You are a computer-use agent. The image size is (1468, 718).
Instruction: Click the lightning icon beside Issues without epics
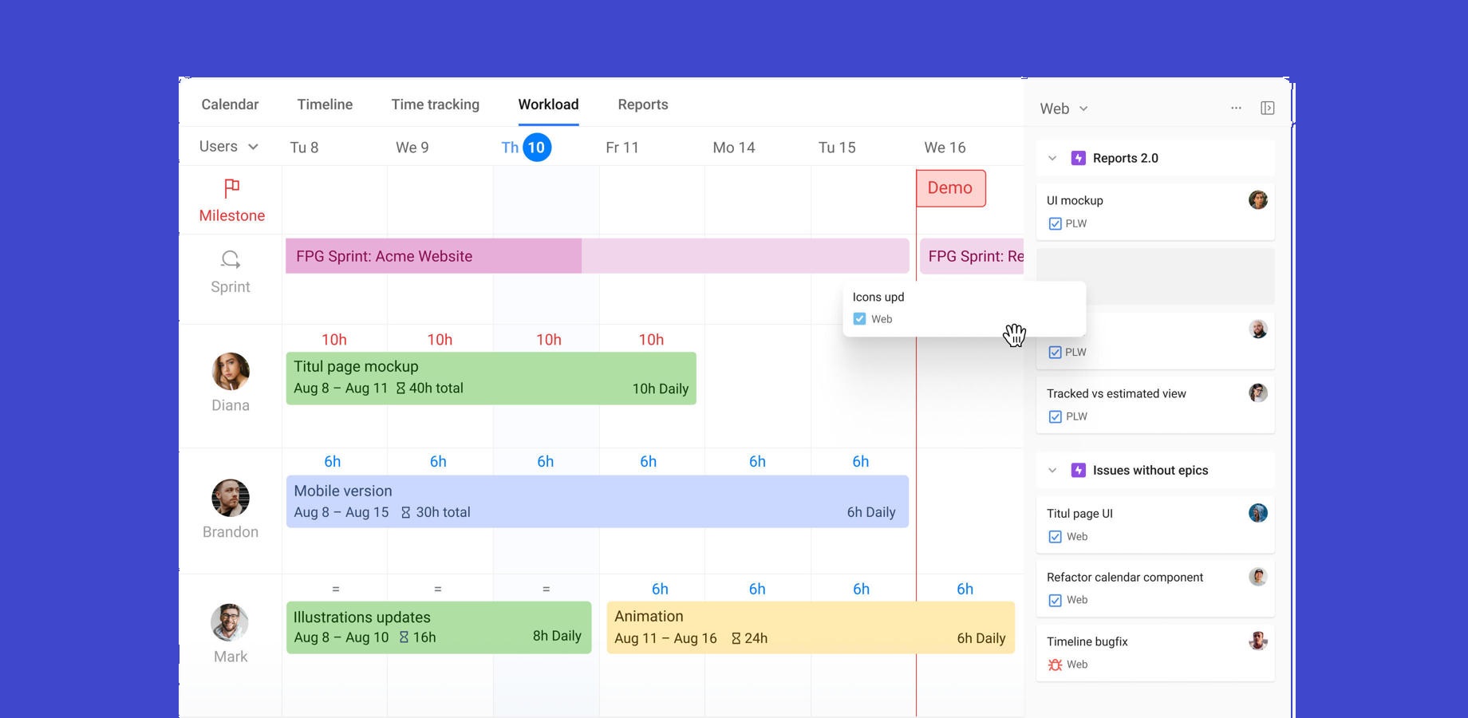tap(1079, 470)
